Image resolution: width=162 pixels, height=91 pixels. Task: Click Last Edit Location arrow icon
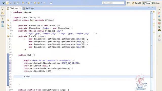click(x=35, y=3)
